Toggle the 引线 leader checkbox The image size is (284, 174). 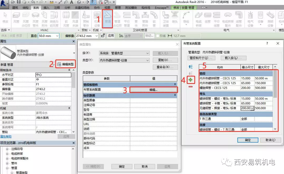point(158,36)
